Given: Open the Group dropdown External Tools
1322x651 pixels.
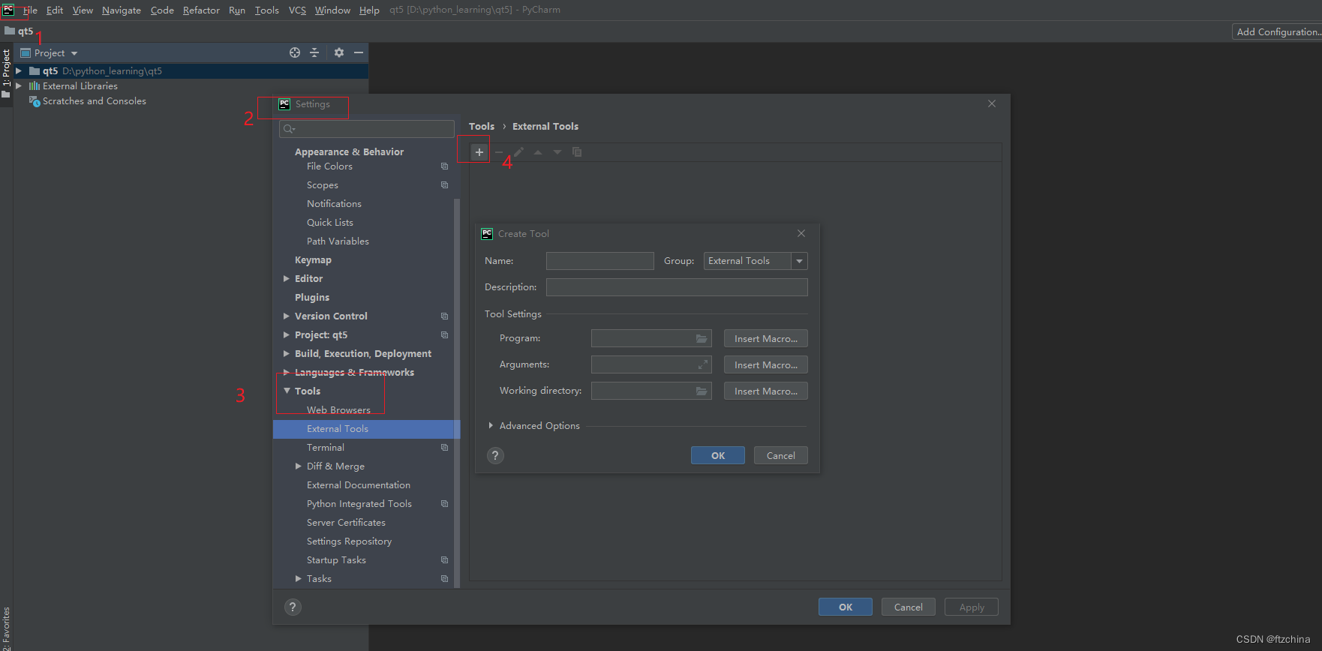Looking at the screenshot, I should (756, 261).
